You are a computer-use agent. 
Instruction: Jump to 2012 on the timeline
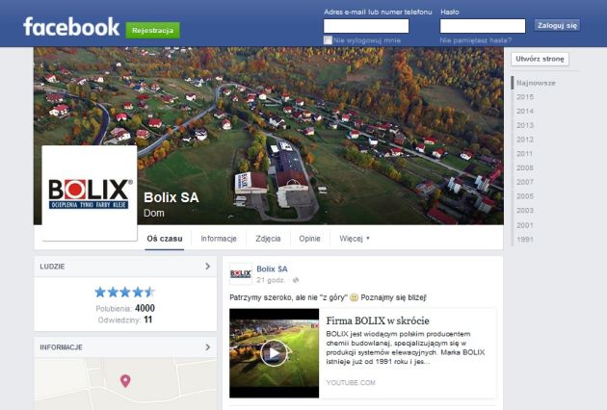(525, 140)
